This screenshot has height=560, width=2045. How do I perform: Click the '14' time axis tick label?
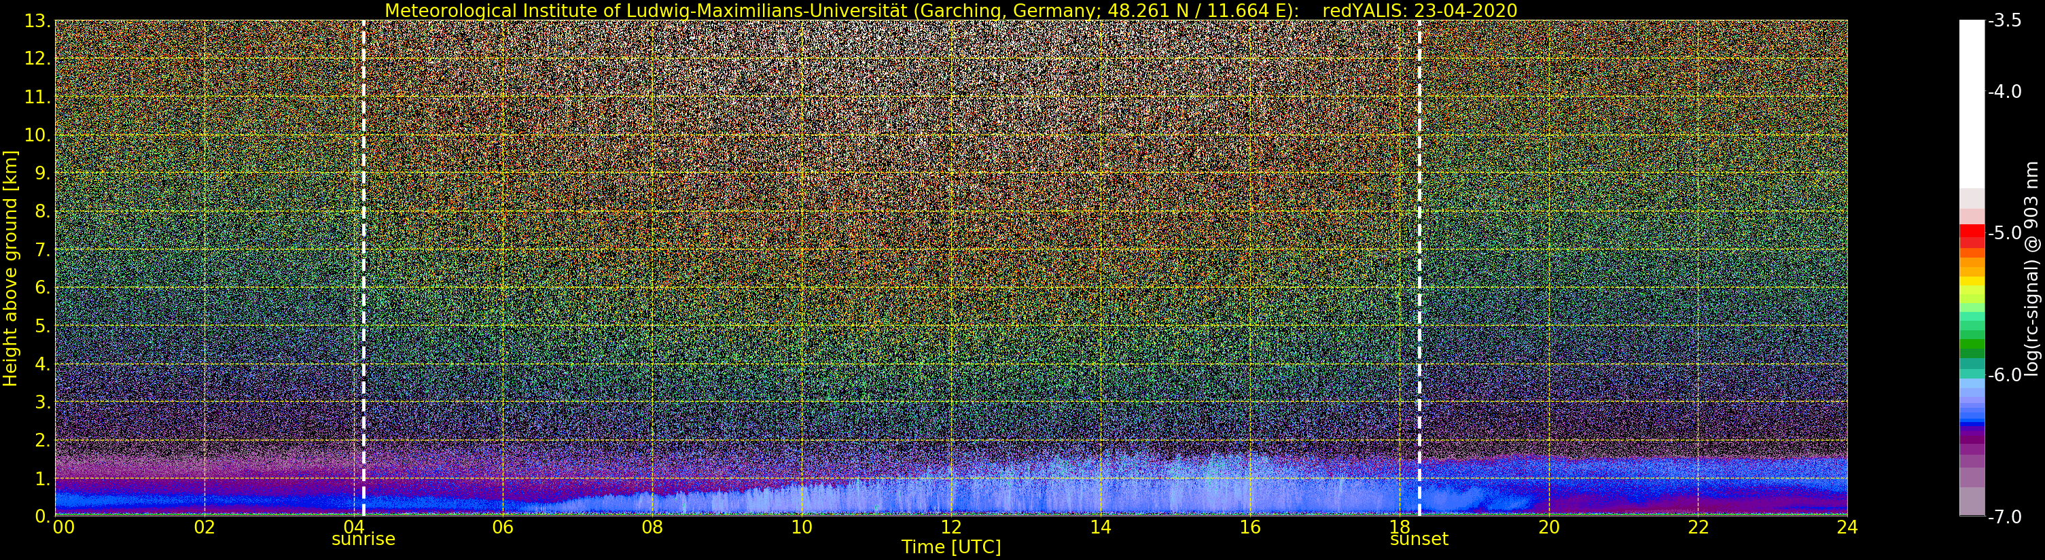point(1101,527)
